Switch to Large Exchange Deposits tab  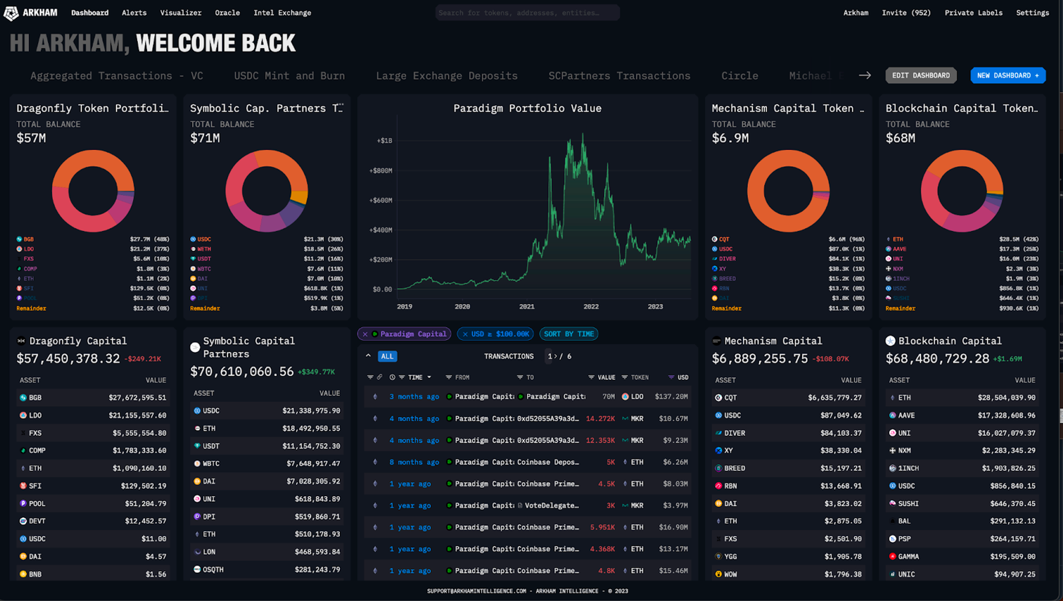pyautogui.click(x=447, y=76)
